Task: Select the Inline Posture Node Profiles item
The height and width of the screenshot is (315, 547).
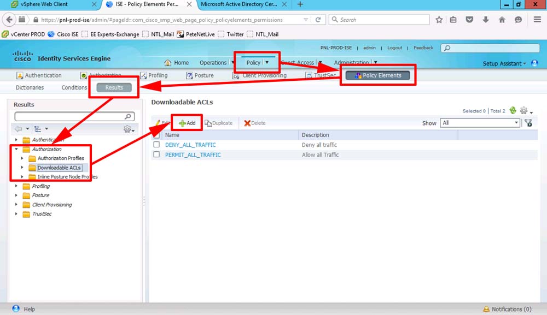Action: (x=67, y=177)
